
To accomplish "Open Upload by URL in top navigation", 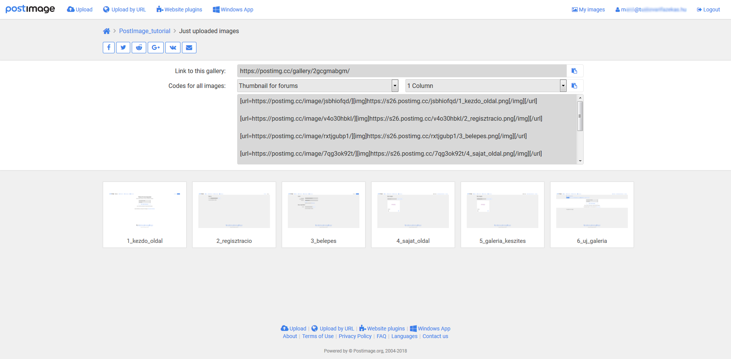I will pyautogui.click(x=124, y=10).
